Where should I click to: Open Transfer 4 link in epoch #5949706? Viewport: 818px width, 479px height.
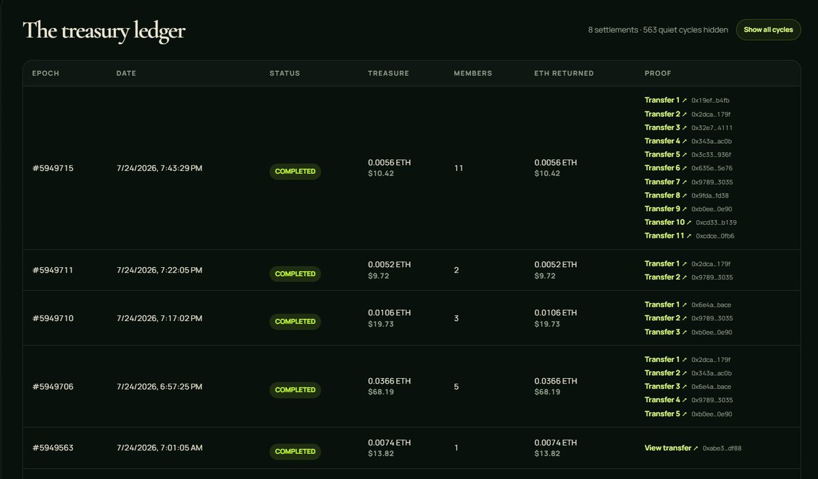coord(666,400)
